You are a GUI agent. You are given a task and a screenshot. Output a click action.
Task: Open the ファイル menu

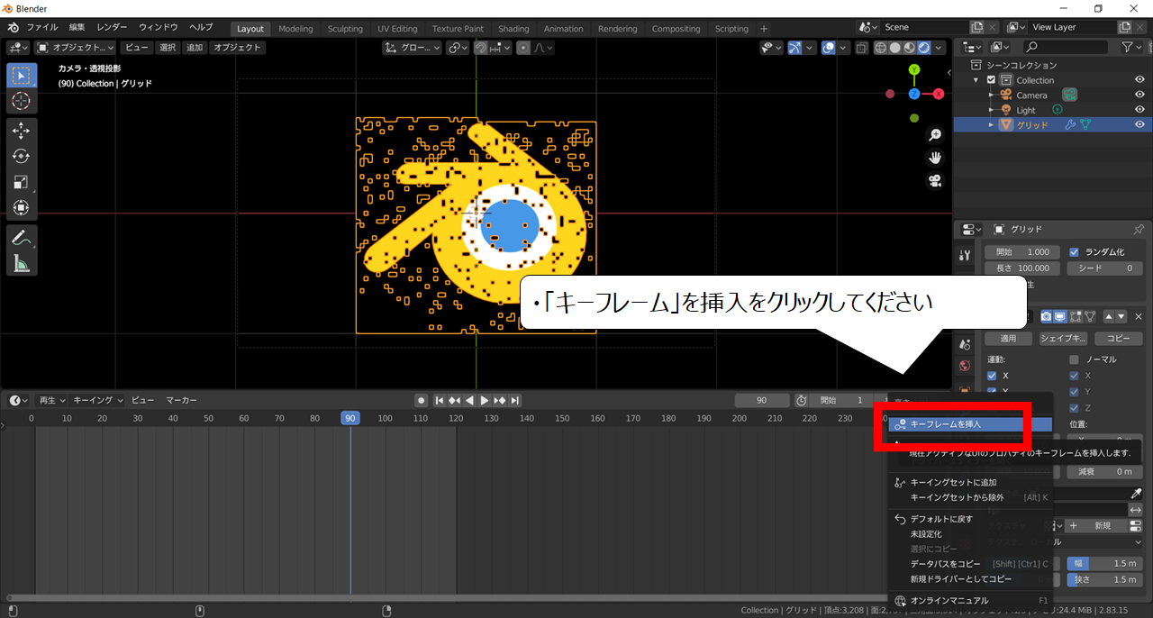click(42, 28)
